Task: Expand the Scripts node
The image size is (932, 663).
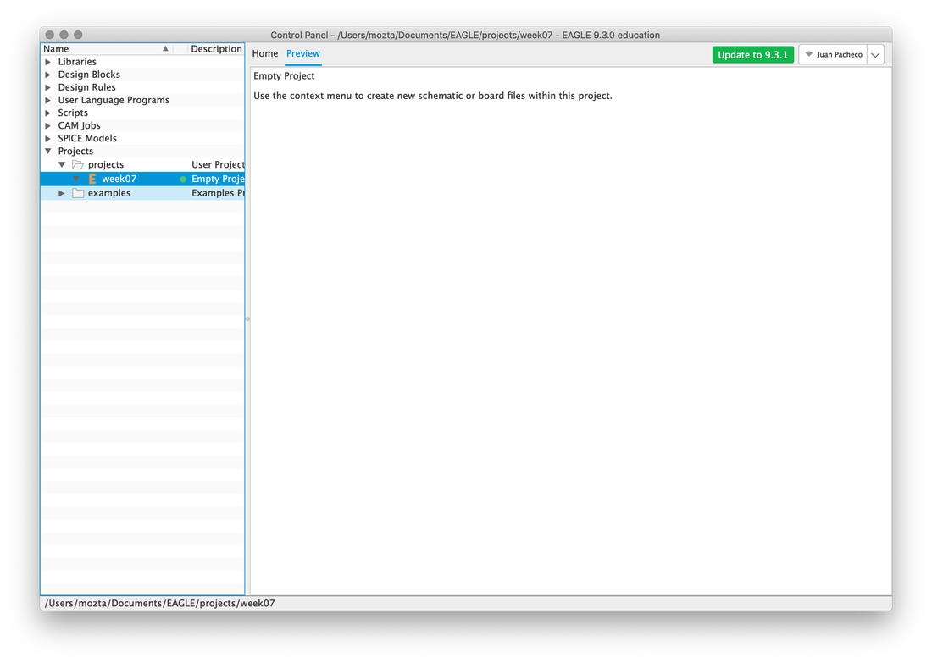Action: coord(48,113)
